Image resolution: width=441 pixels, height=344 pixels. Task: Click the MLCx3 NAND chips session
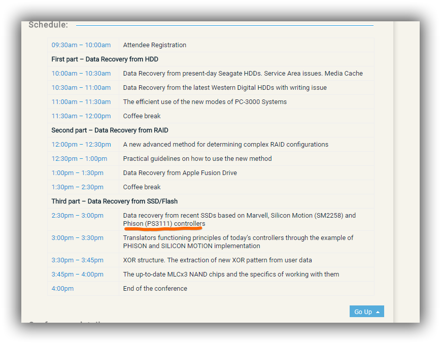[231, 274]
